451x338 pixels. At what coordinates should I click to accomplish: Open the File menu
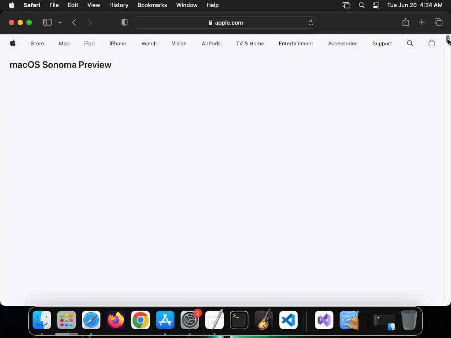click(54, 5)
